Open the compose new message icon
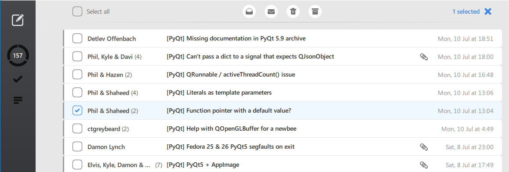The image size is (509, 172). pyautogui.click(x=18, y=20)
